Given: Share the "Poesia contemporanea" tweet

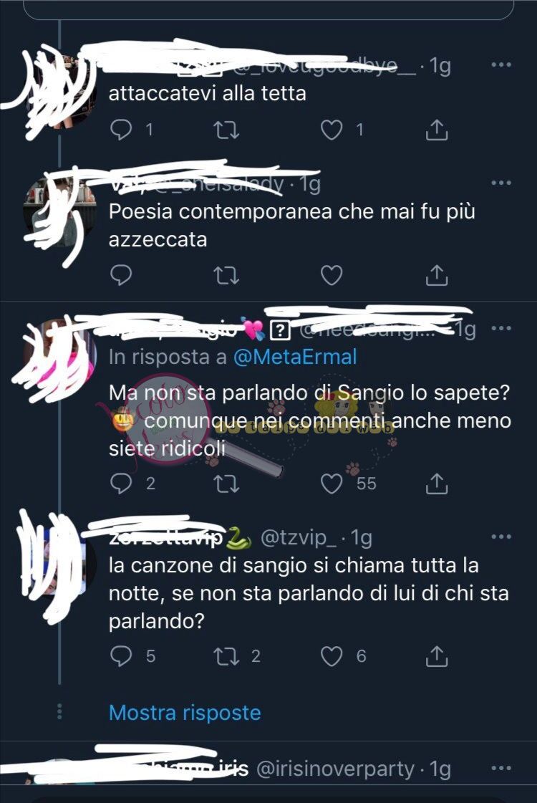Looking at the screenshot, I should (x=437, y=275).
